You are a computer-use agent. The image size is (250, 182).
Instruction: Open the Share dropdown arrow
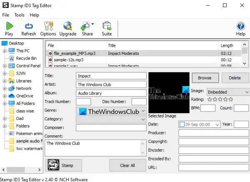(x=92, y=24)
